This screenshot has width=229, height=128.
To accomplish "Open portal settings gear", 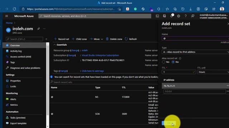I will pyautogui.click(x=179, y=16).
